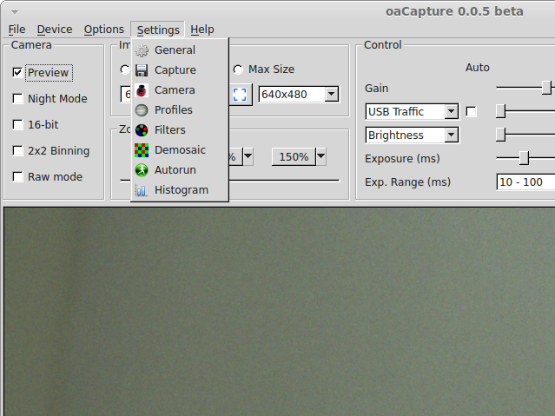Click the Camera settings icon
The width and height of the screenshot is (555, 416).
(142, 90)
